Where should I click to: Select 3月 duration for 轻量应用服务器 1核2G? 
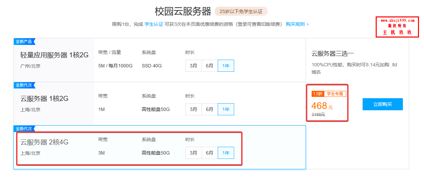point(194,66)
